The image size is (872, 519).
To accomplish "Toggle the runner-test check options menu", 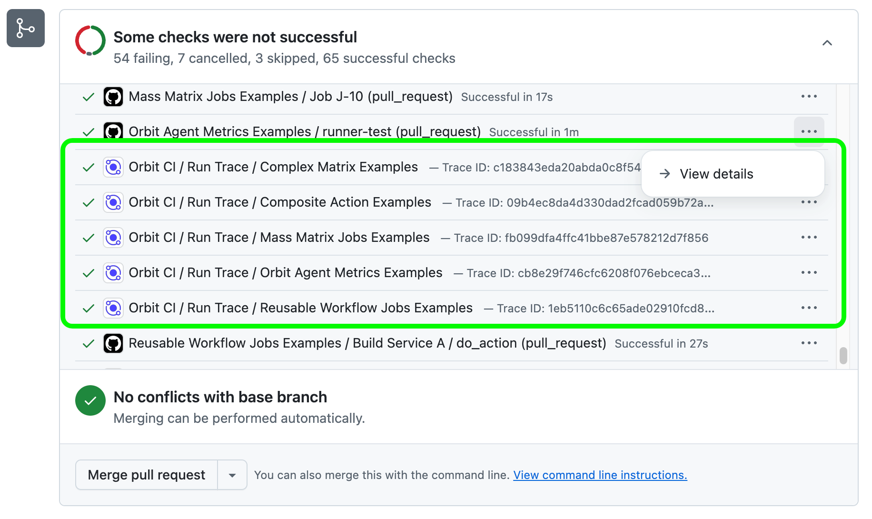I will [809, 131].
